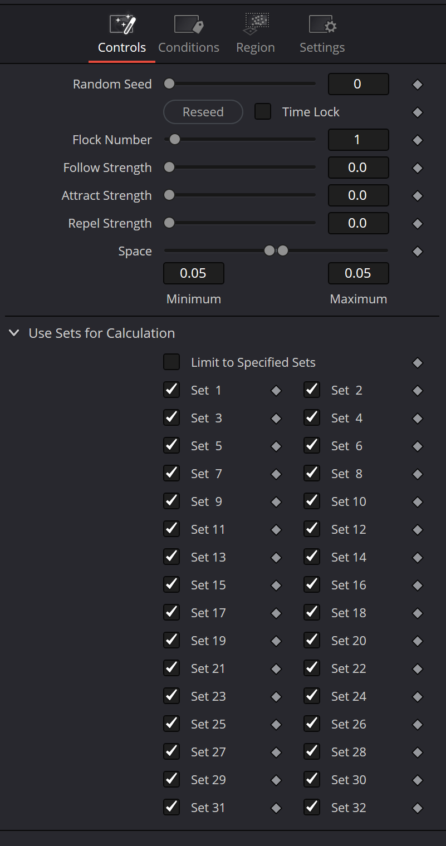Click the Space range slider maximum handle

click(283, 251)
